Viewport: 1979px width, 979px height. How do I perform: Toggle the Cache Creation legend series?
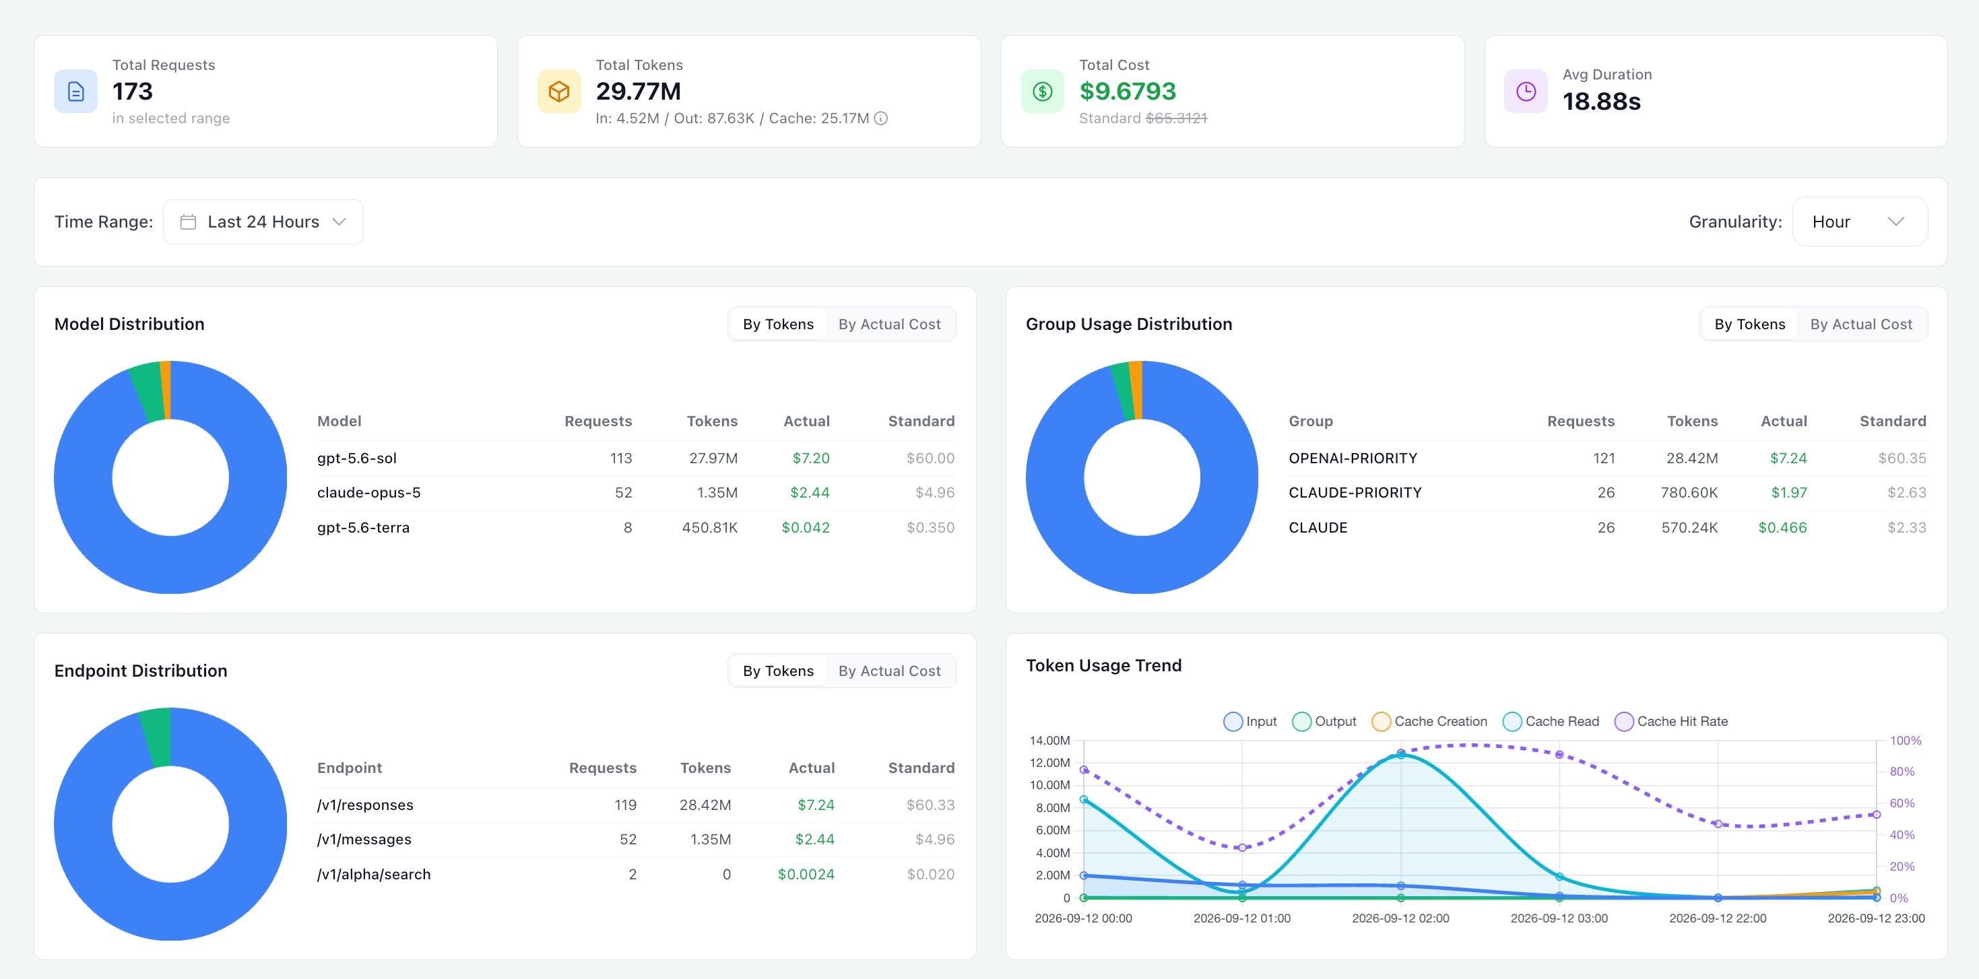click(1430, 722)
